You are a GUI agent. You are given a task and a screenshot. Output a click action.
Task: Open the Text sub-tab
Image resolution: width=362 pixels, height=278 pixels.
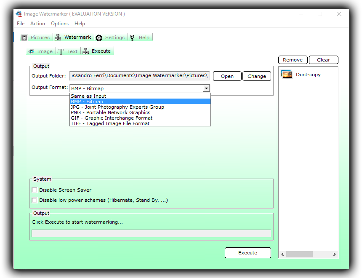68,51
